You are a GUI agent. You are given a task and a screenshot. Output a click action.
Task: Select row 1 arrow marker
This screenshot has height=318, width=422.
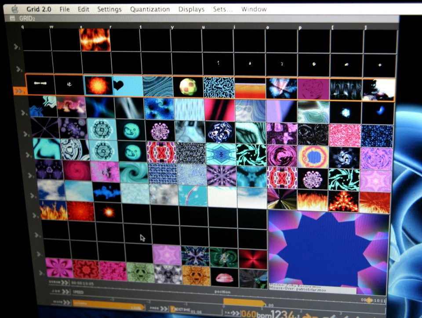click(17, 47)
